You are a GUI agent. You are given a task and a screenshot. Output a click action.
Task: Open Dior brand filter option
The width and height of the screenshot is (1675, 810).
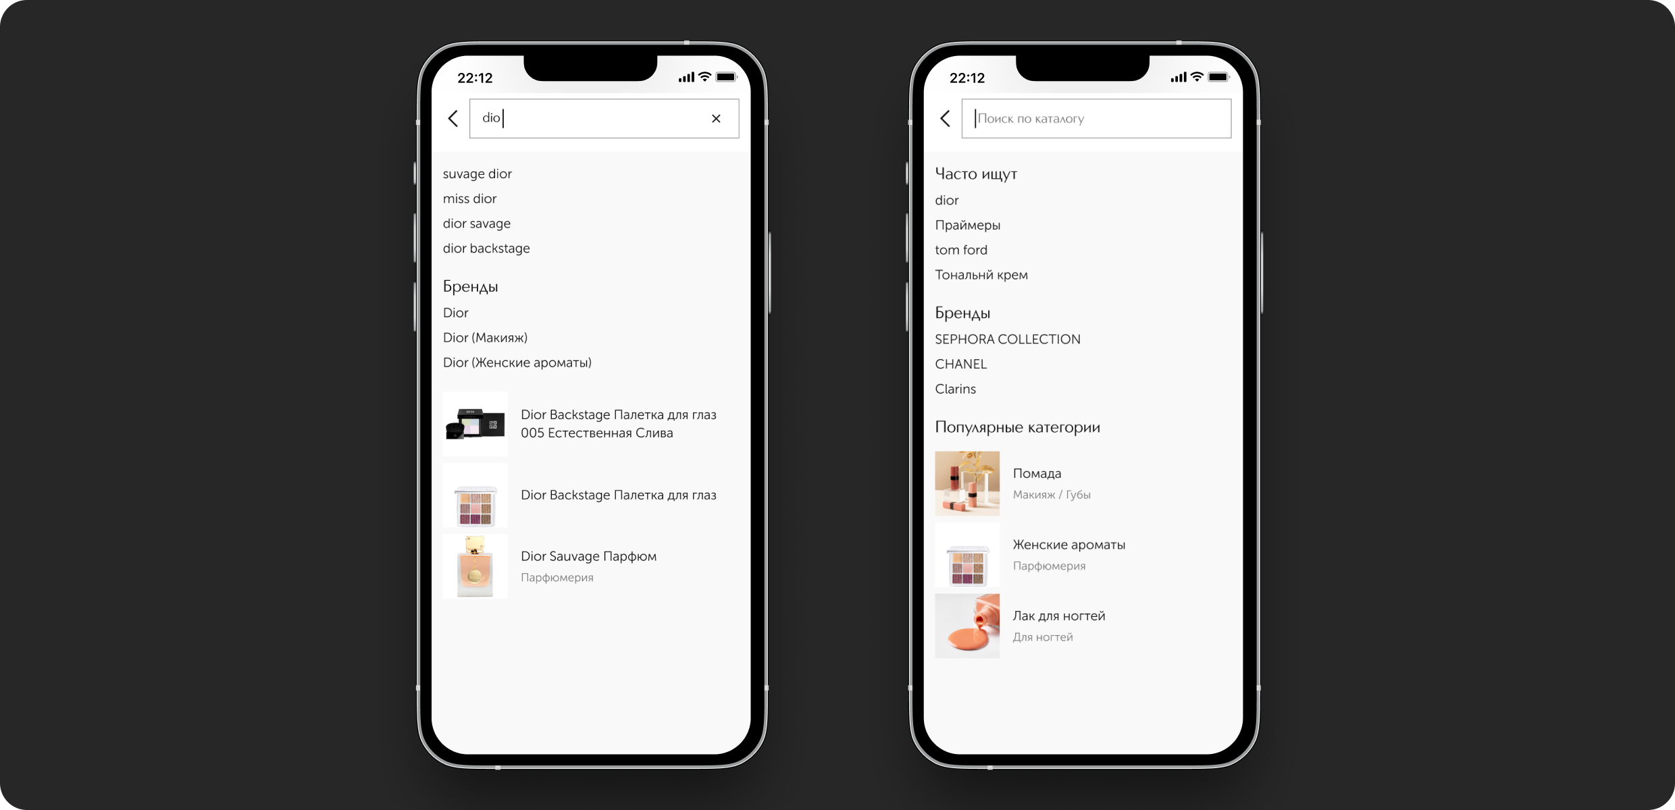[x=457, y=312]
